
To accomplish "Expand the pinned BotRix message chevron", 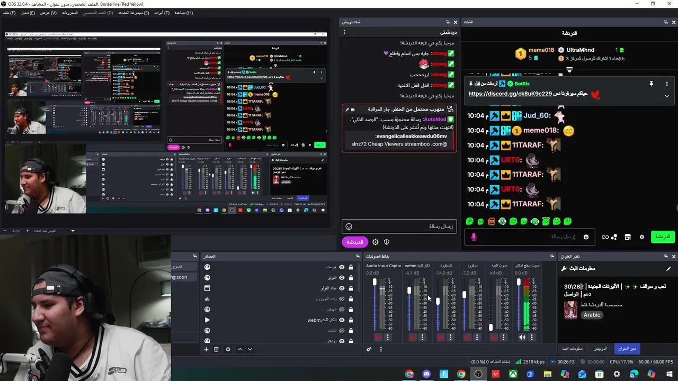I will click(667, 96).
